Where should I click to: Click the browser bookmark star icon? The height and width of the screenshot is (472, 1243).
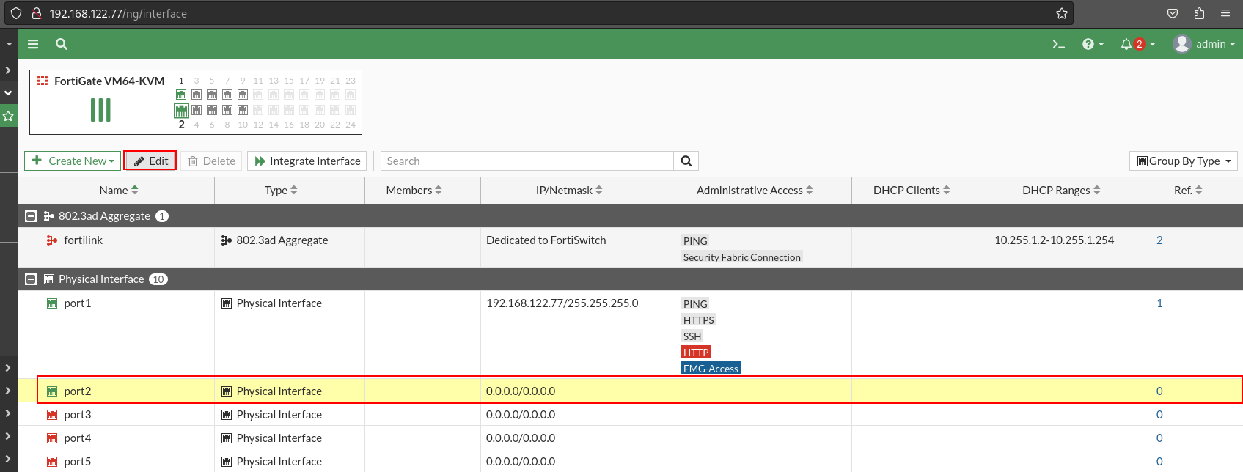point(1061,13)
